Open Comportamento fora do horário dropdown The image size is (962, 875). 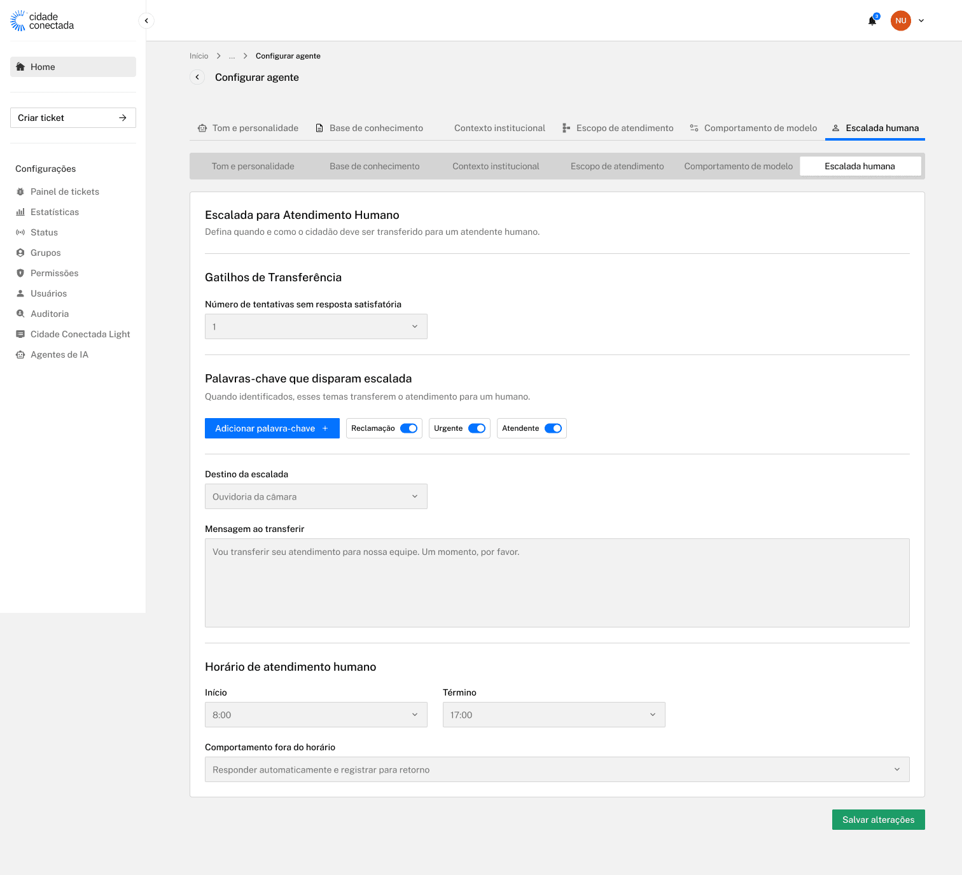(x=557, y=769)
